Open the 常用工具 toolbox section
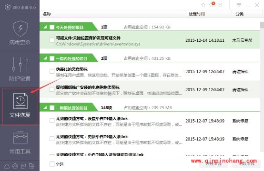 (x=20, y=143)
